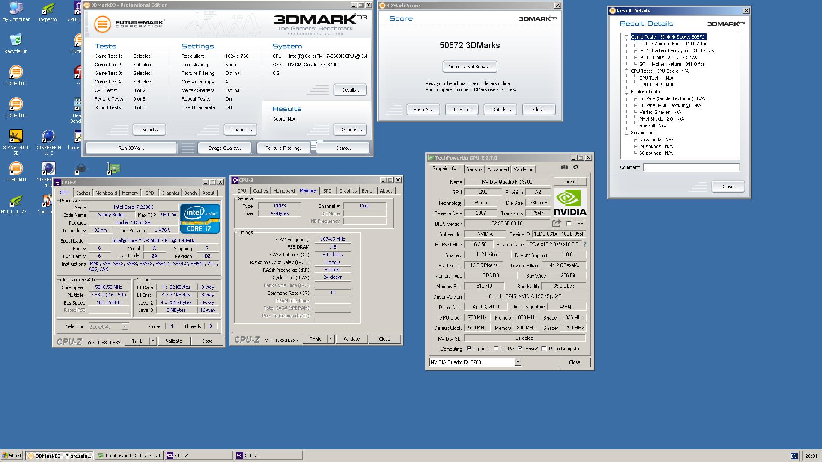Select the 'GT4 - Mother Nature' row
This screenshot has height=462, width=822.
(672, 64)
